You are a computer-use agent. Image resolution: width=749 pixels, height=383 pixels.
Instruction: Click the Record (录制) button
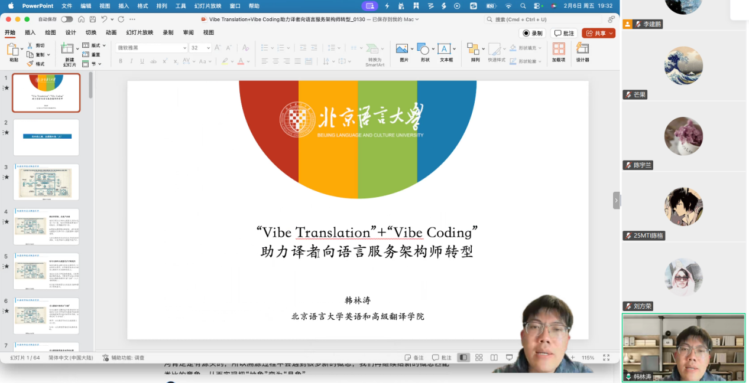[x=532, y=34]
